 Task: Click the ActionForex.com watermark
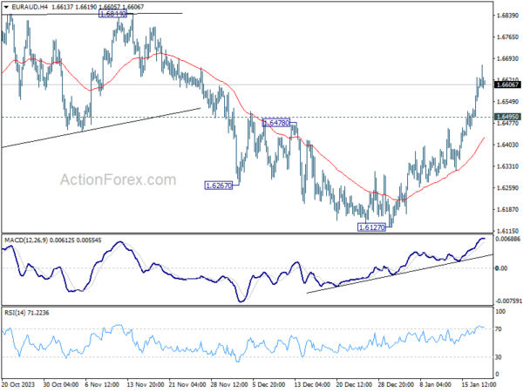pos(118,180)
